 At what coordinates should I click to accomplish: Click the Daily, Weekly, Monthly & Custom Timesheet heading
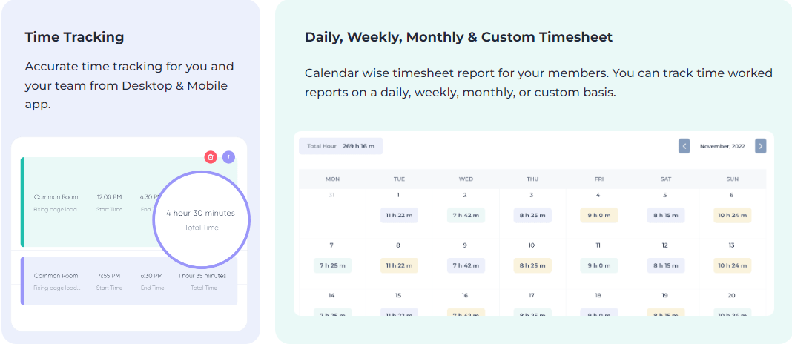[458, 37]
